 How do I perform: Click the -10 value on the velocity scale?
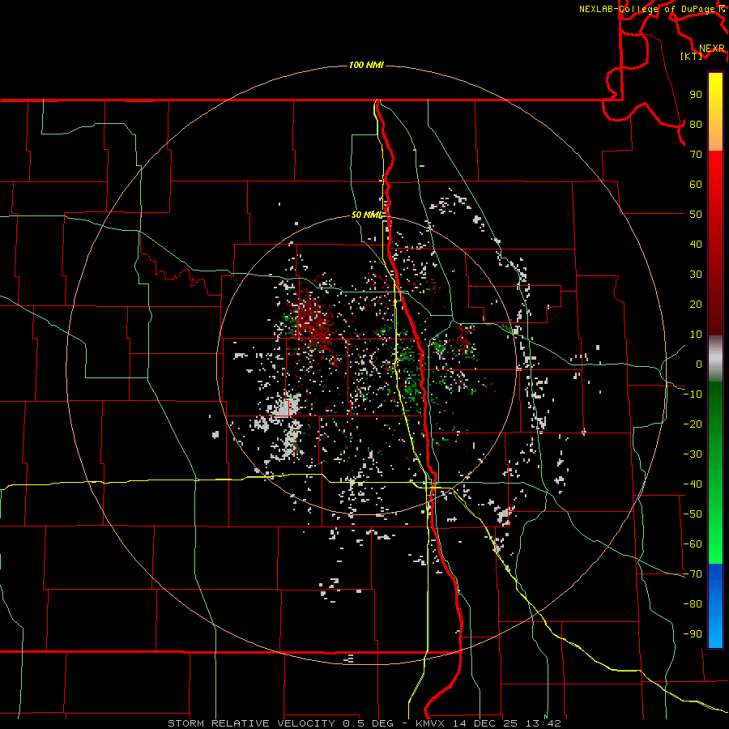pyautogui.click(x=693, y=394)
